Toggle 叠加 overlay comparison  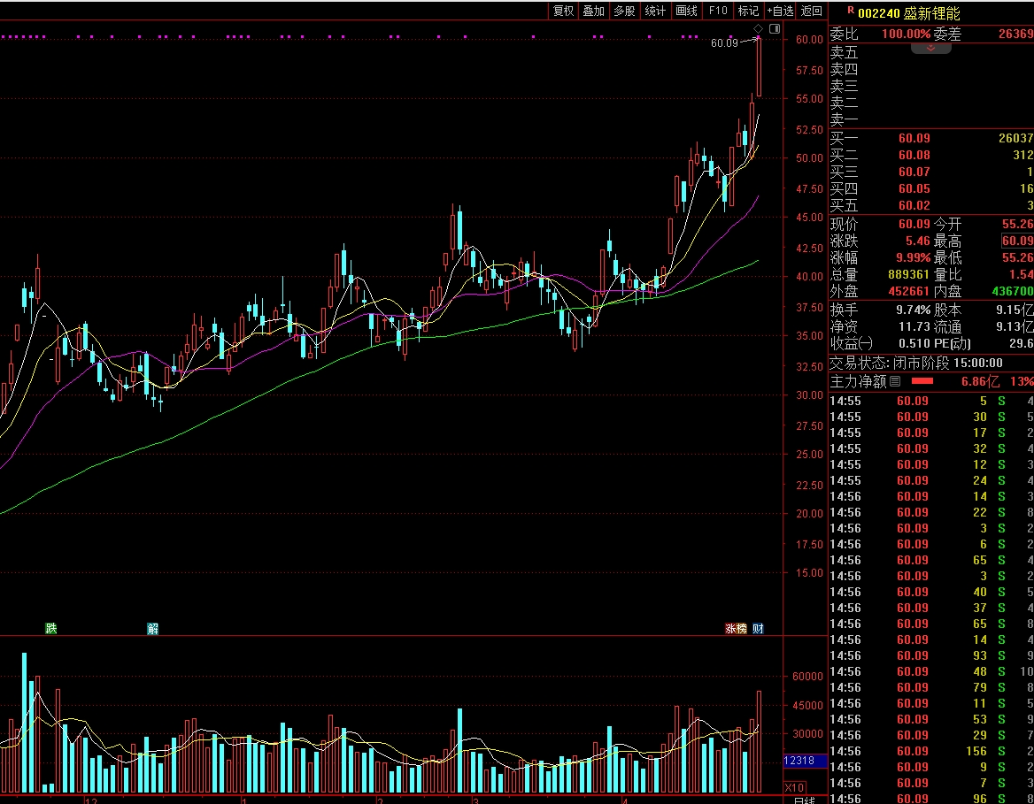tap(593, 11)
